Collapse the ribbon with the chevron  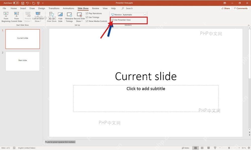(x=248, y=25)
